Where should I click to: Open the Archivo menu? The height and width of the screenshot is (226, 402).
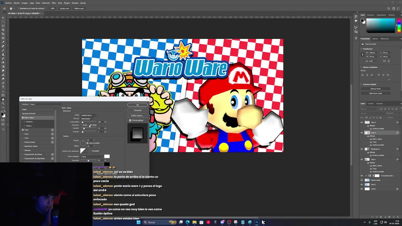click(x=8, y=3)
